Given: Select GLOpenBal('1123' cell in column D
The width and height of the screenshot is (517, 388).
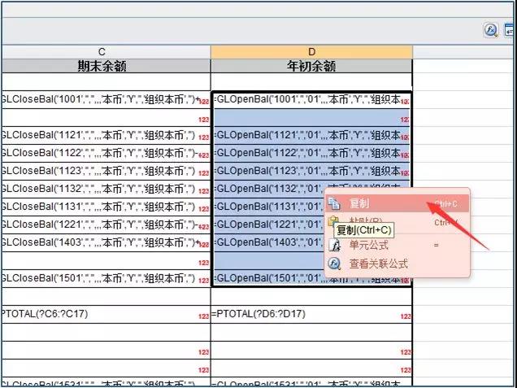Looking at the screenshot, I should (x=311, y=171).
